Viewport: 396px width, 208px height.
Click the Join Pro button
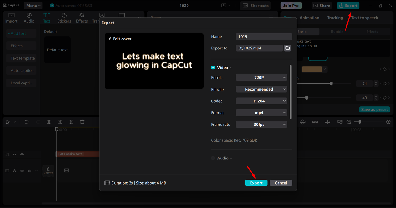point(291,6)
